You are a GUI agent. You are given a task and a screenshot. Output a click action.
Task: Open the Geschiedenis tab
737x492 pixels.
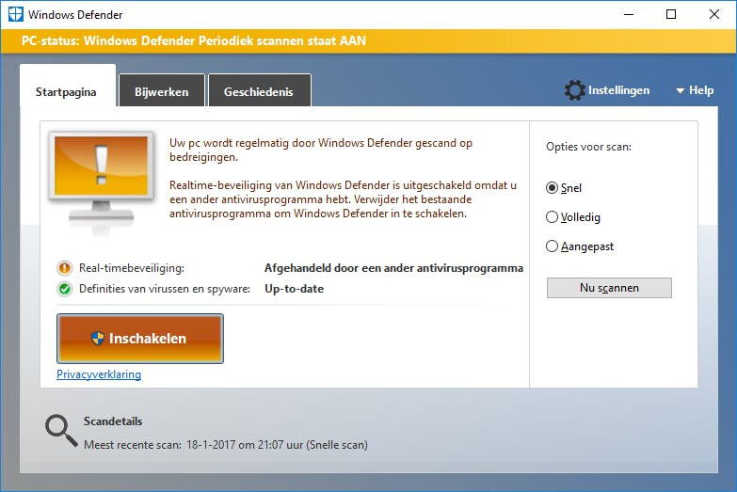point(259,91)
